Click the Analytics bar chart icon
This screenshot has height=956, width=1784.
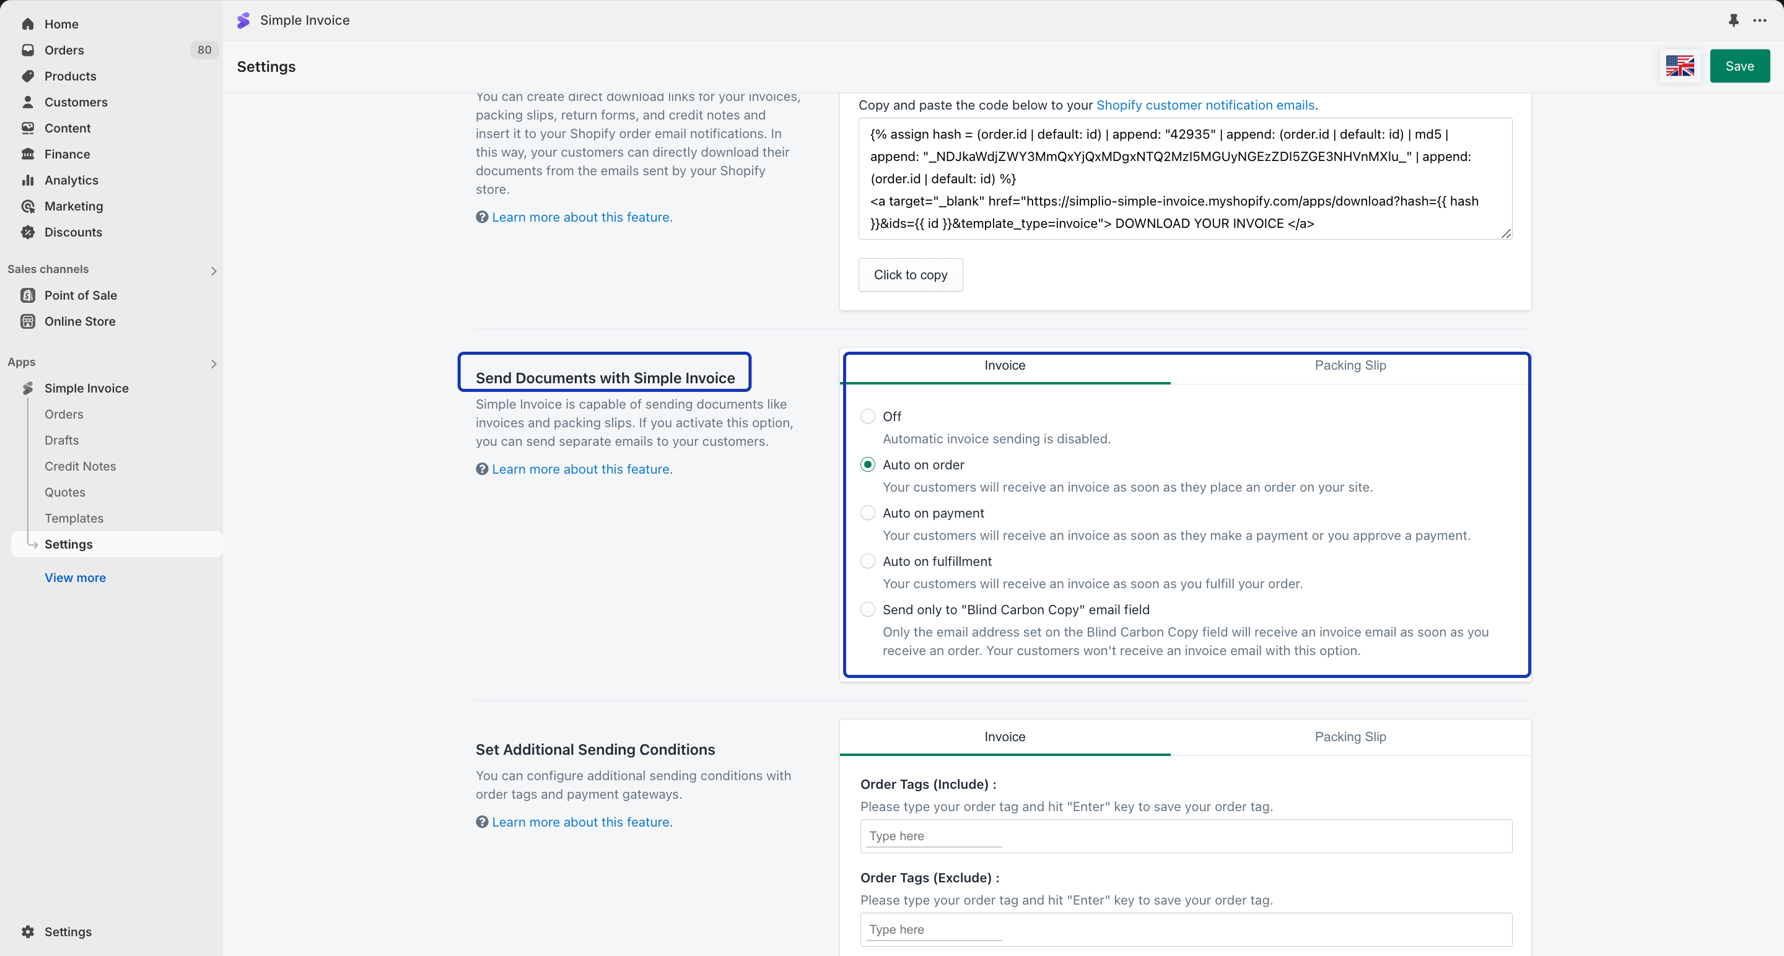(x=28, y=180)
